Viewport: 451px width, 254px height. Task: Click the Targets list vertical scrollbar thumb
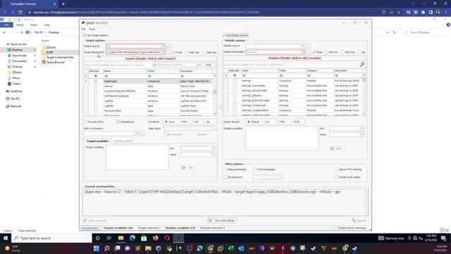point(214,91)
